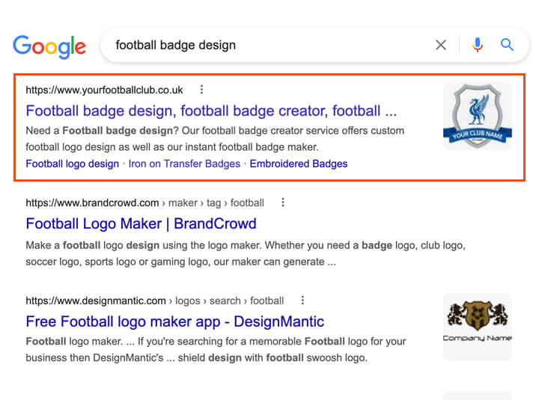Clear the search box with X icon
This screenshot has width=539, height=400.
[441, 45]
